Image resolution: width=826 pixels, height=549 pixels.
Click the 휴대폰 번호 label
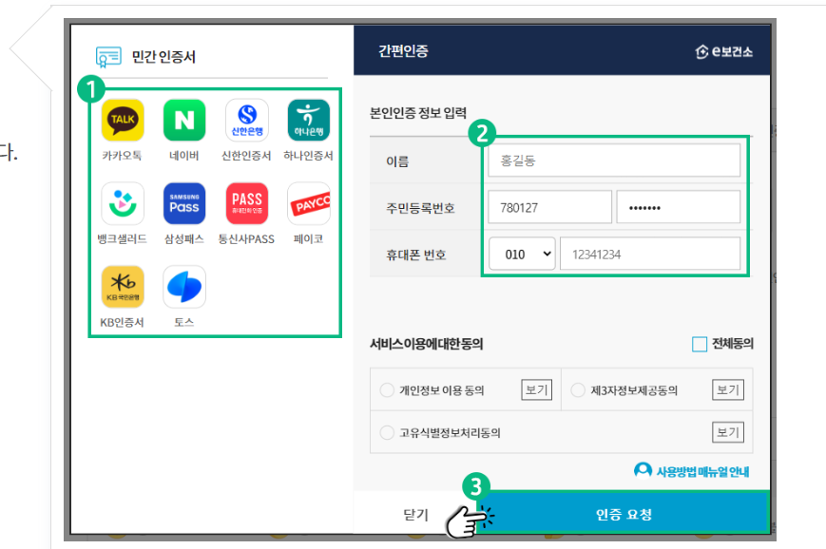point(416,256)
